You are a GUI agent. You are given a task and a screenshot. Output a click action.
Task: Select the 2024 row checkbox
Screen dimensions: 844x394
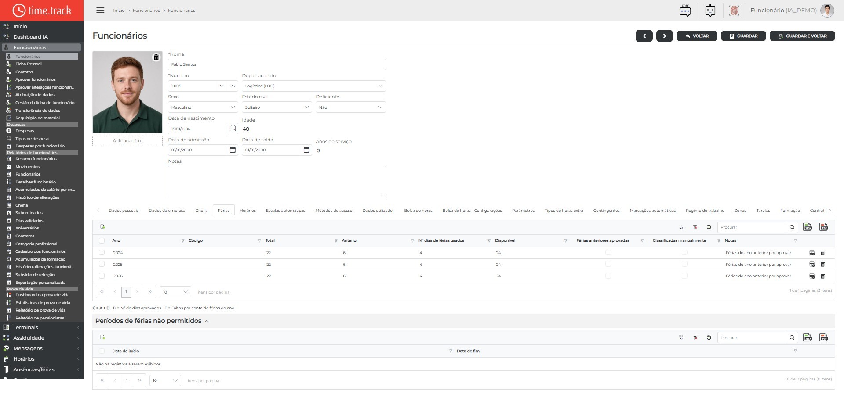[102, 253]
